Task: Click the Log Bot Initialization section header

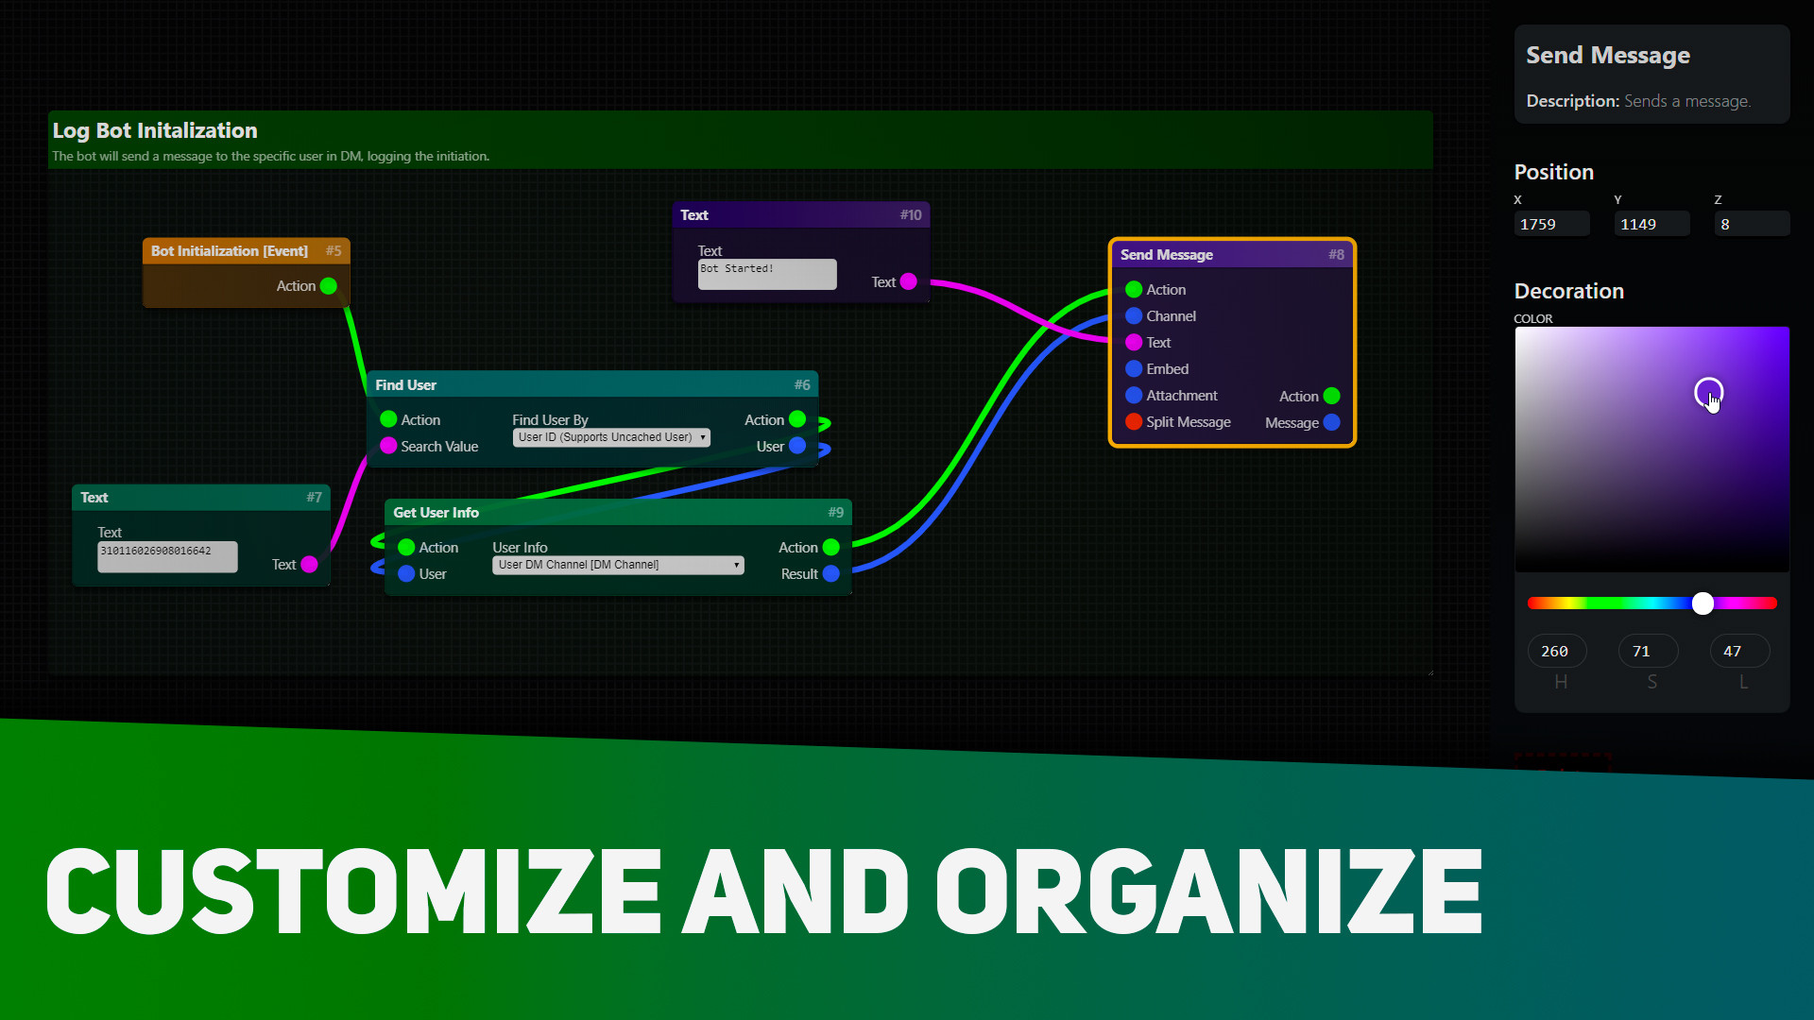Action: click(155, 129)
